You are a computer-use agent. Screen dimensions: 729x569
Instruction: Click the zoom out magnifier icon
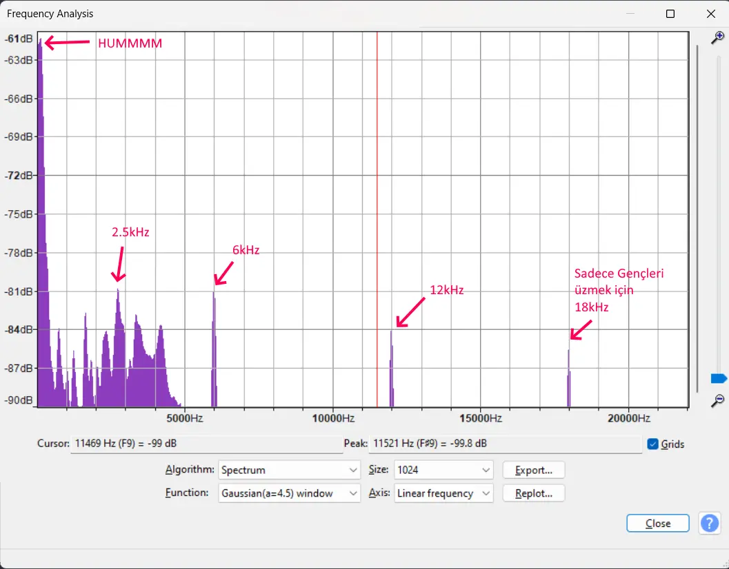(718, 400)
